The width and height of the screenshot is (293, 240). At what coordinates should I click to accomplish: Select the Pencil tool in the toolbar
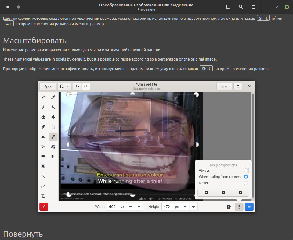click(x=43, y=97)
